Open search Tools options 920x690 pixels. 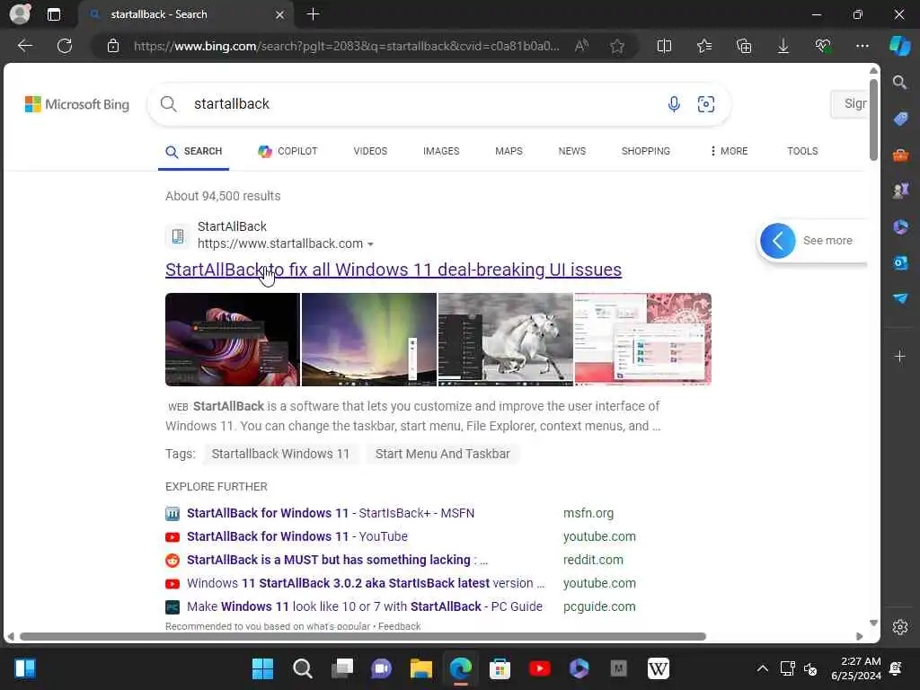[802, 151]
